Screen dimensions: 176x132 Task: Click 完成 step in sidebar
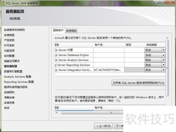tap(7, 108)
